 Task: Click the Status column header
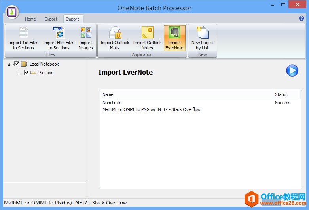[x=286, y=94]
